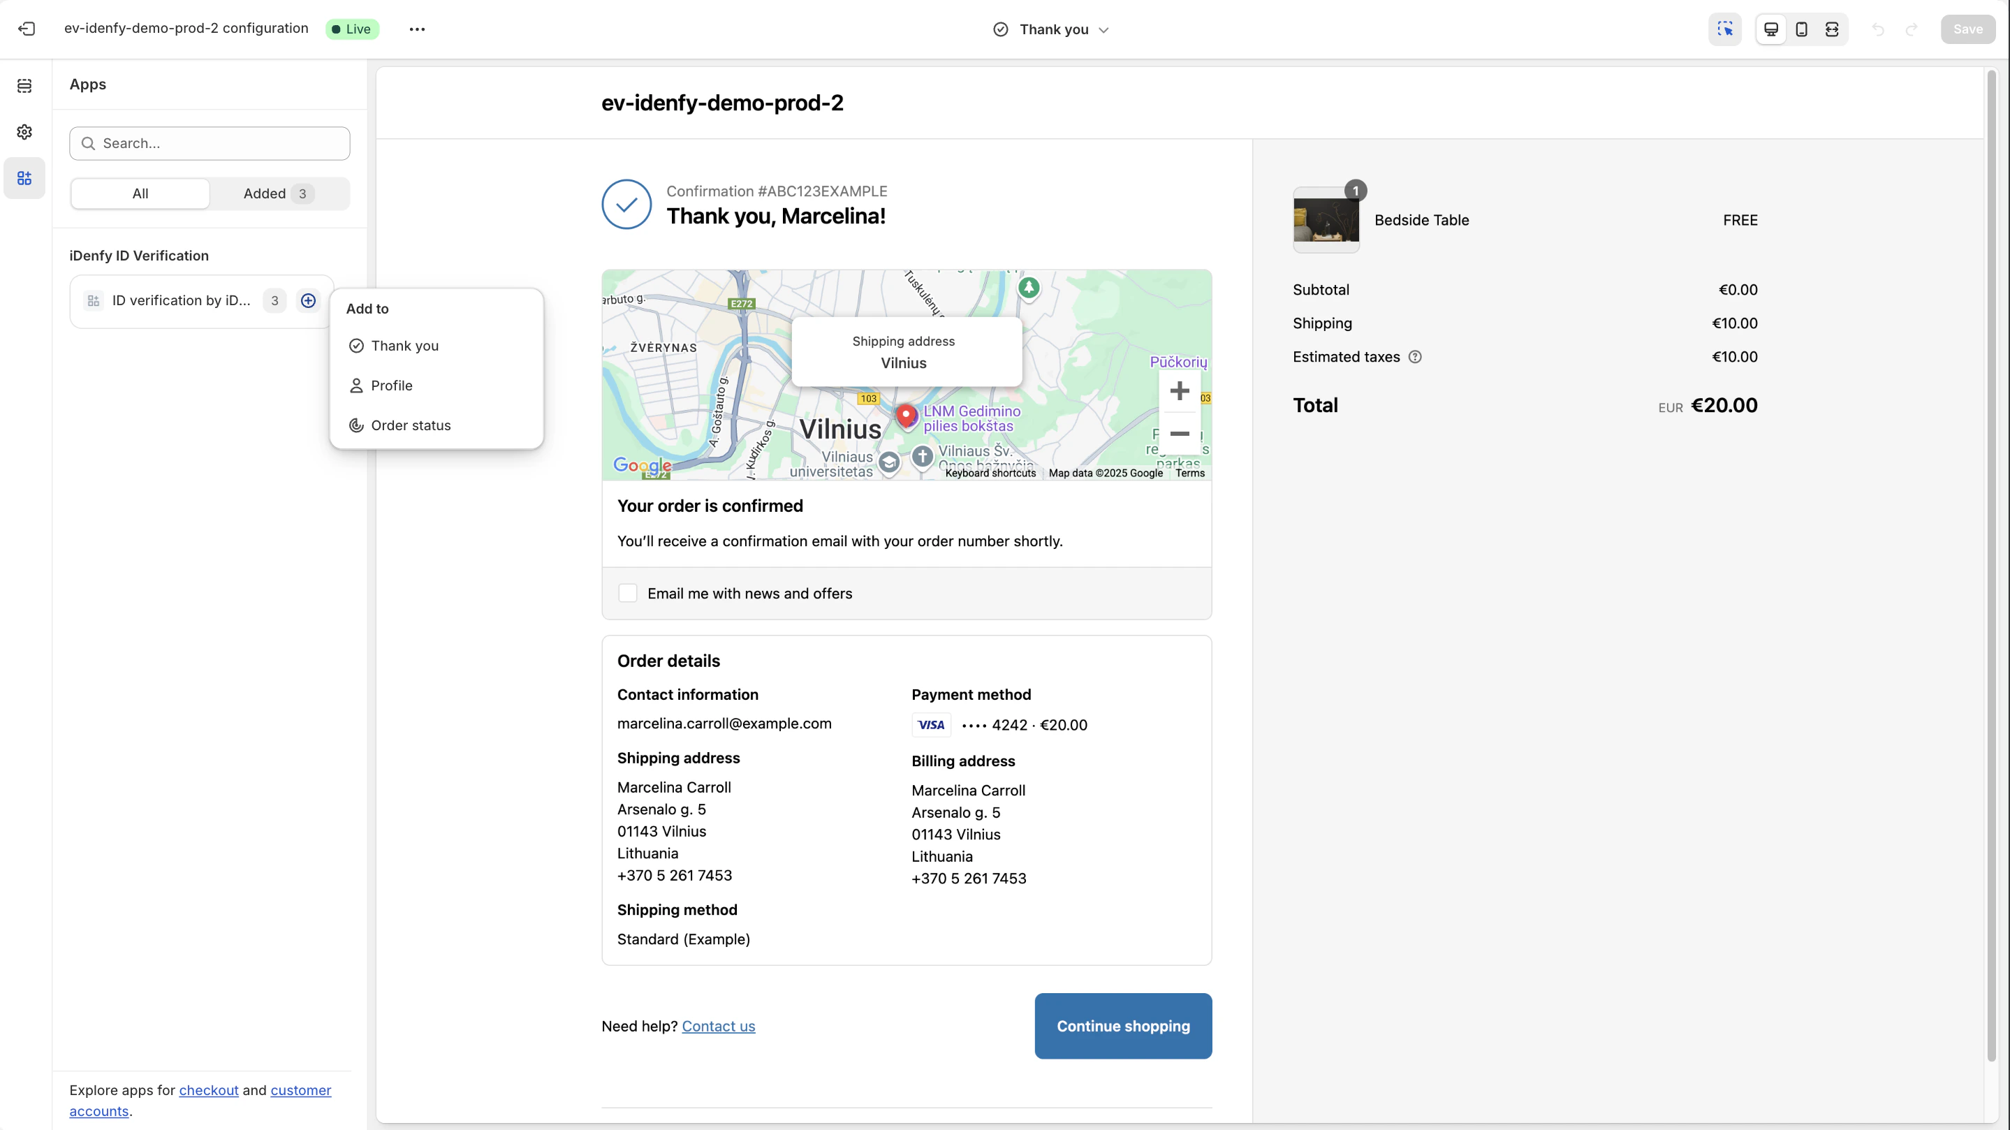
Task: Check 'Email me with news and offers'
Action: pos(627,593)
